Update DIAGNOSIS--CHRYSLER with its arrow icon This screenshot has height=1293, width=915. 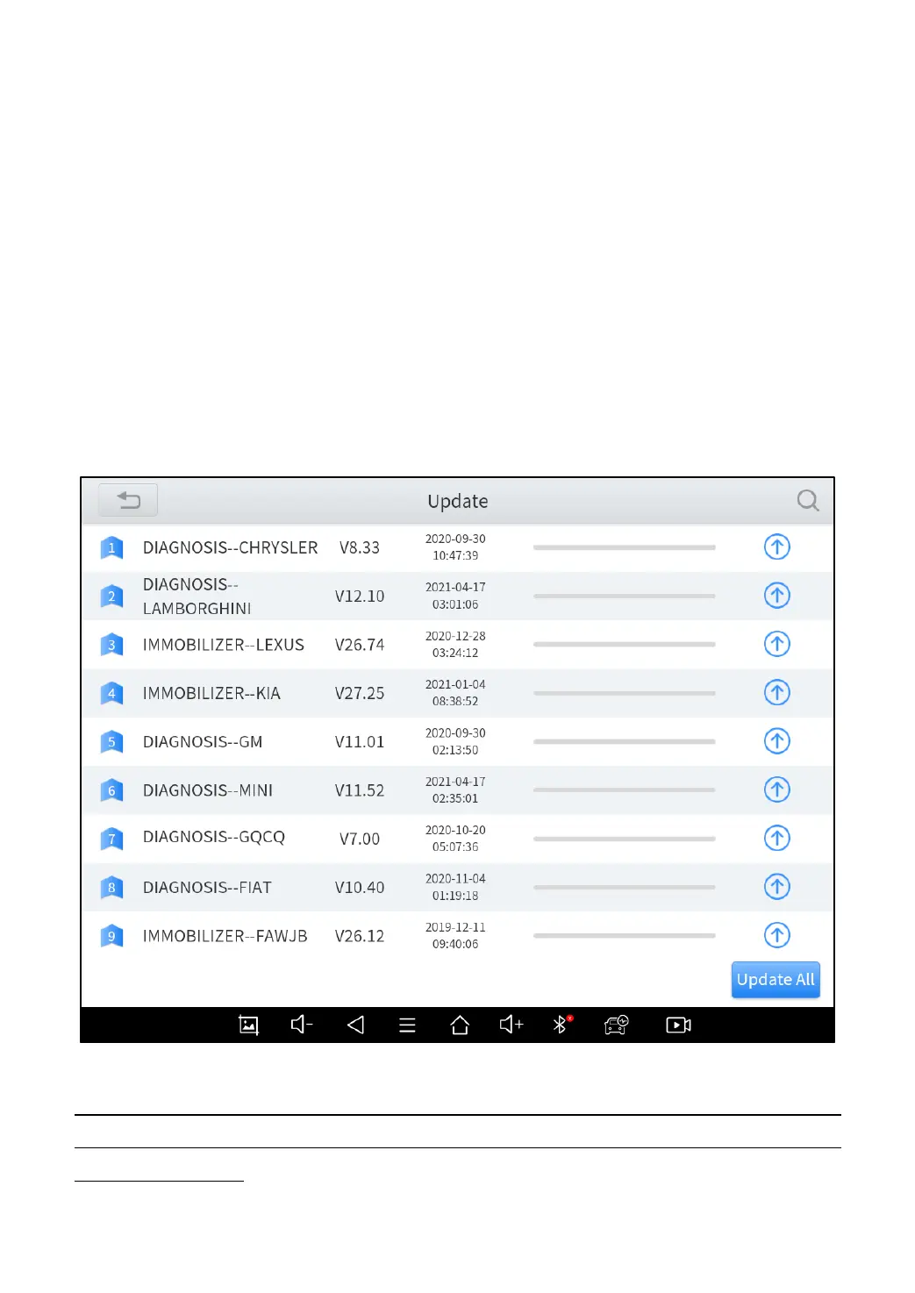click(x=776, y=546)
